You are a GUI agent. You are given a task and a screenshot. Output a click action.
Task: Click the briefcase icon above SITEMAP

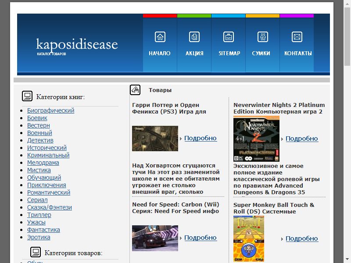(x=228, y=37)
